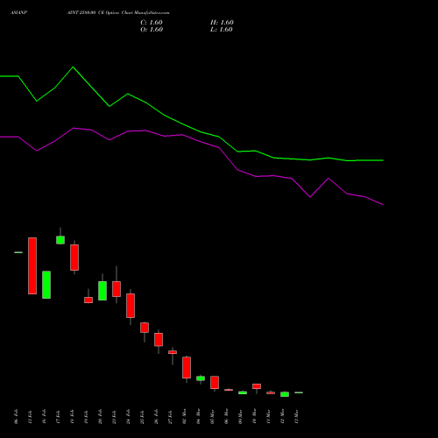Click the '25 Feb' date label
The image size is (438, 438).
tap(142, 417)
